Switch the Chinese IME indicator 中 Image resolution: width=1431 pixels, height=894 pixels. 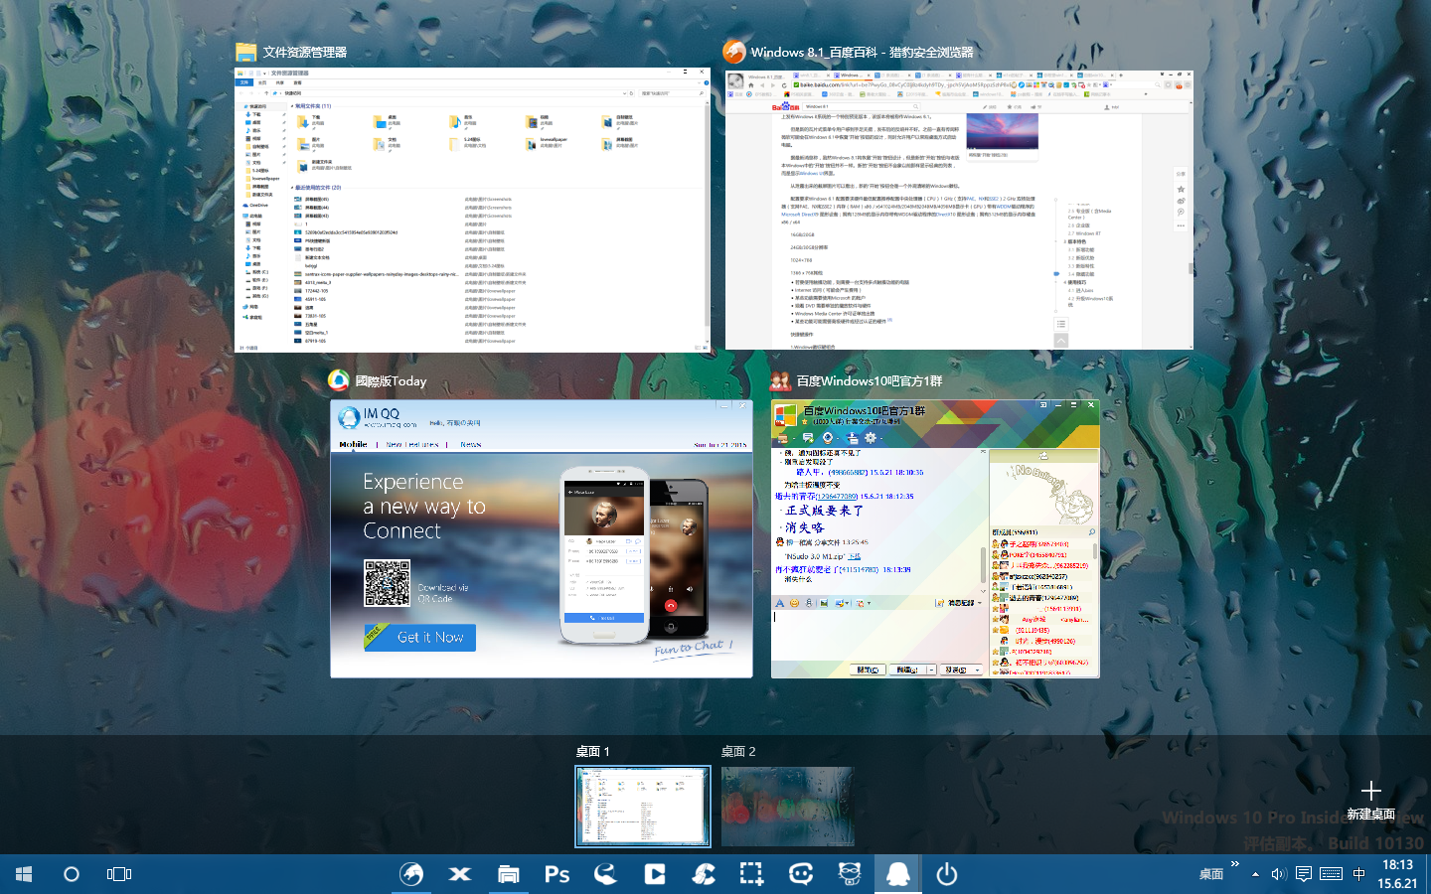[1358, 874]
